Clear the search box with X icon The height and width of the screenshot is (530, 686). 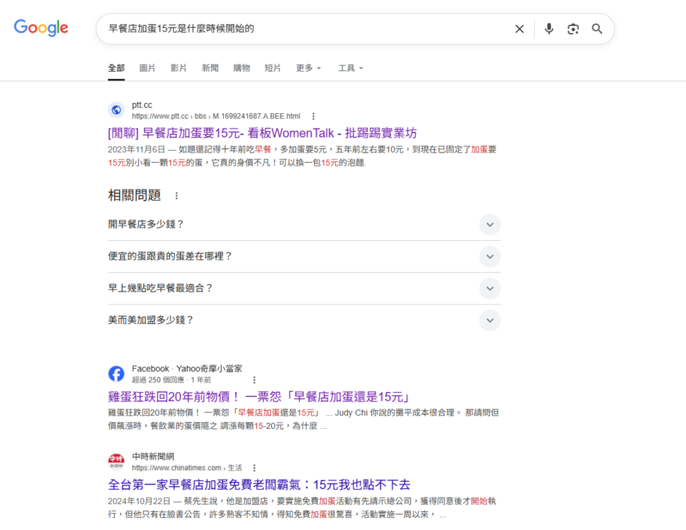tap(519, 29)
